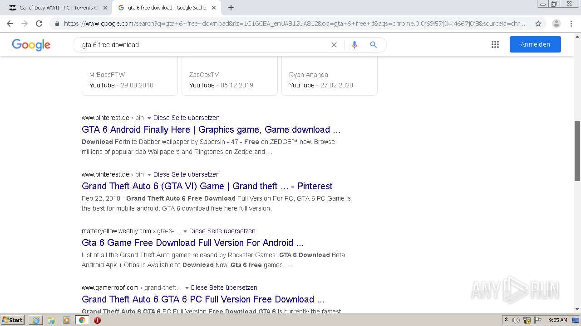Click Anmelden sign-in button

pos(535,44)
